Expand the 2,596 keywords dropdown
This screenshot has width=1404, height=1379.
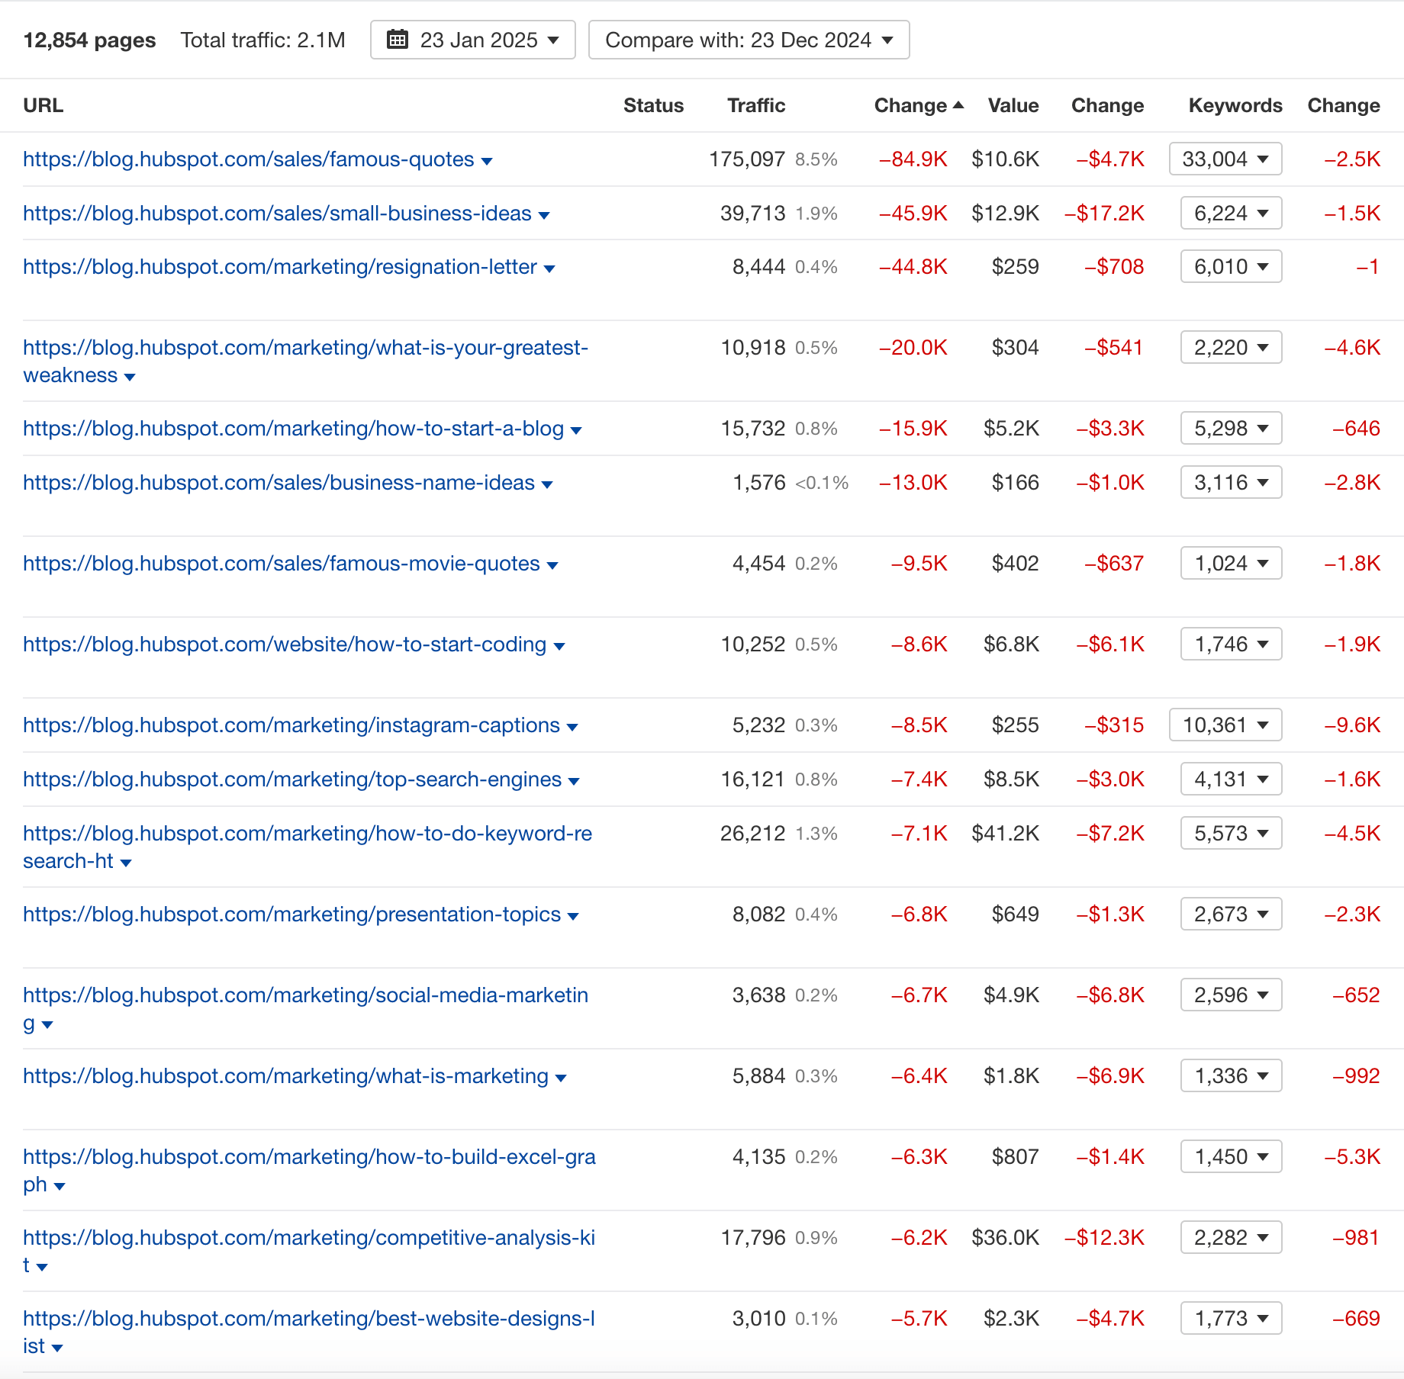(x=1231, y=995)
